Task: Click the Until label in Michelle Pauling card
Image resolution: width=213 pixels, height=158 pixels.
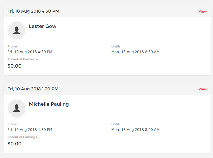Action: tap(116, 124)
